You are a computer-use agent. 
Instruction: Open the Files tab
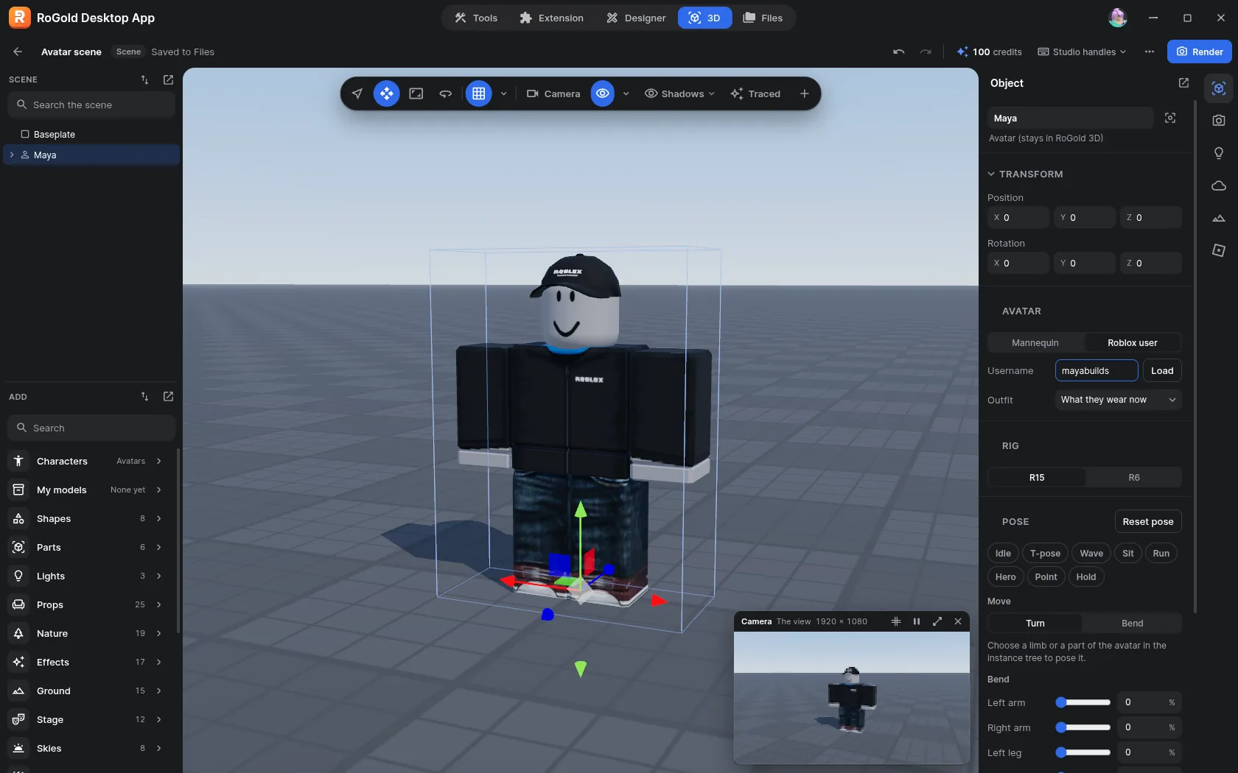click(763, 18)
